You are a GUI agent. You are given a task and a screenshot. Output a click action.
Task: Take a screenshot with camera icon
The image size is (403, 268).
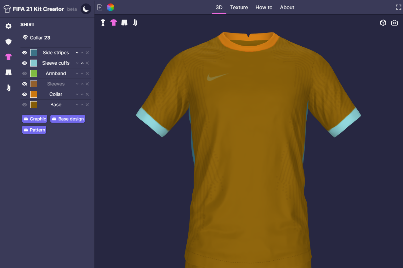point(394,23)
